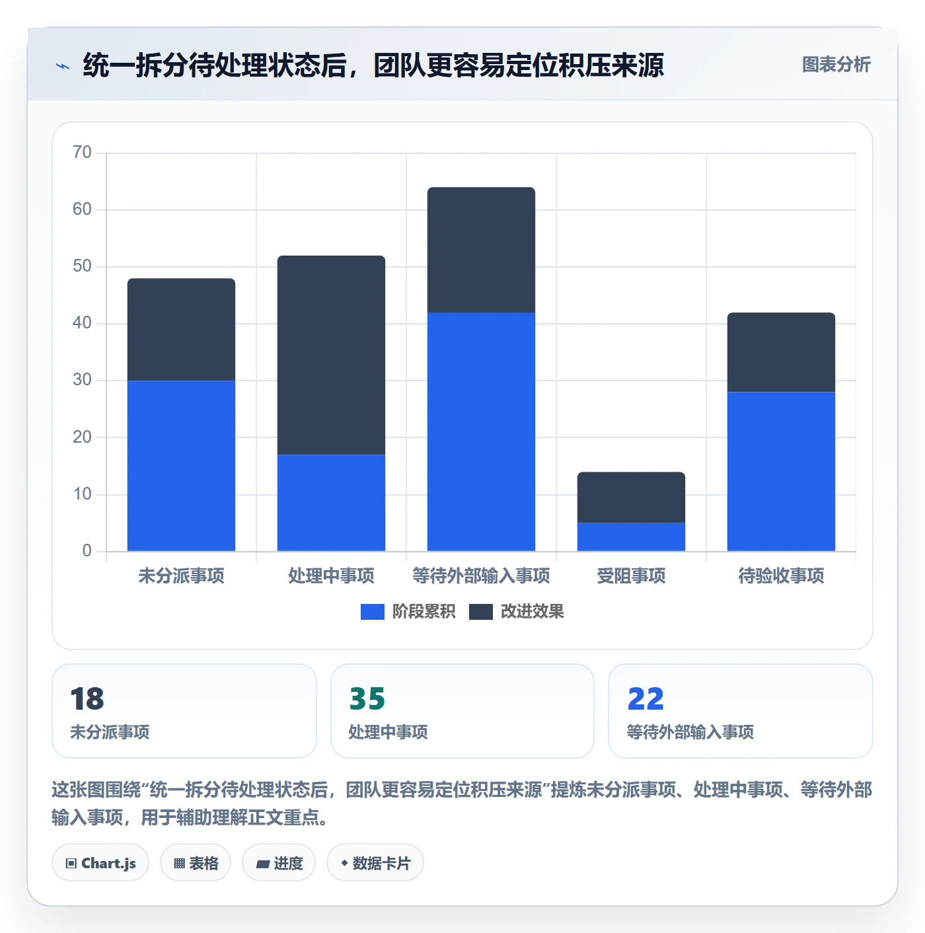925x933 pixels.
Task: Open the 18 未分派事项 data card
Action: click(184, 711)
